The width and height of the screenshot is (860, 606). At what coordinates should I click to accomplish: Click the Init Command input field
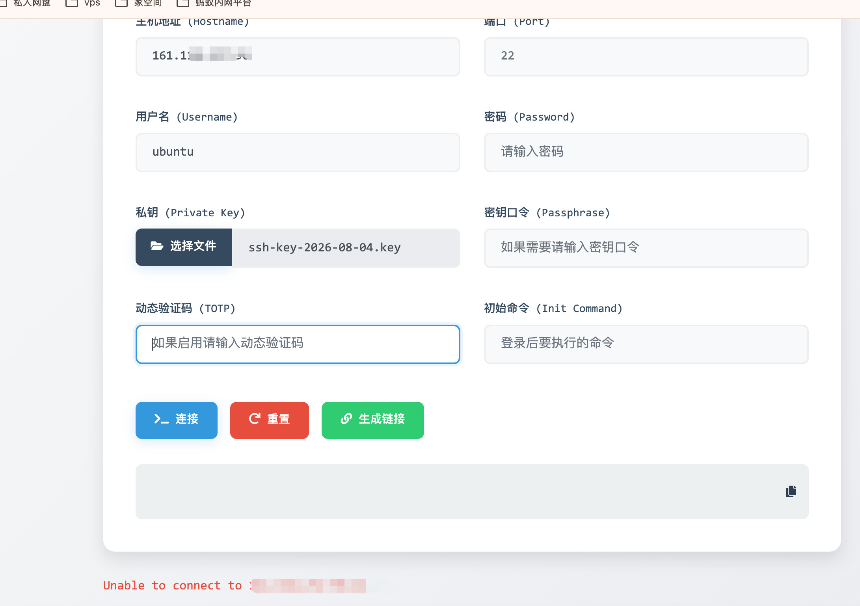click(646, 344)
